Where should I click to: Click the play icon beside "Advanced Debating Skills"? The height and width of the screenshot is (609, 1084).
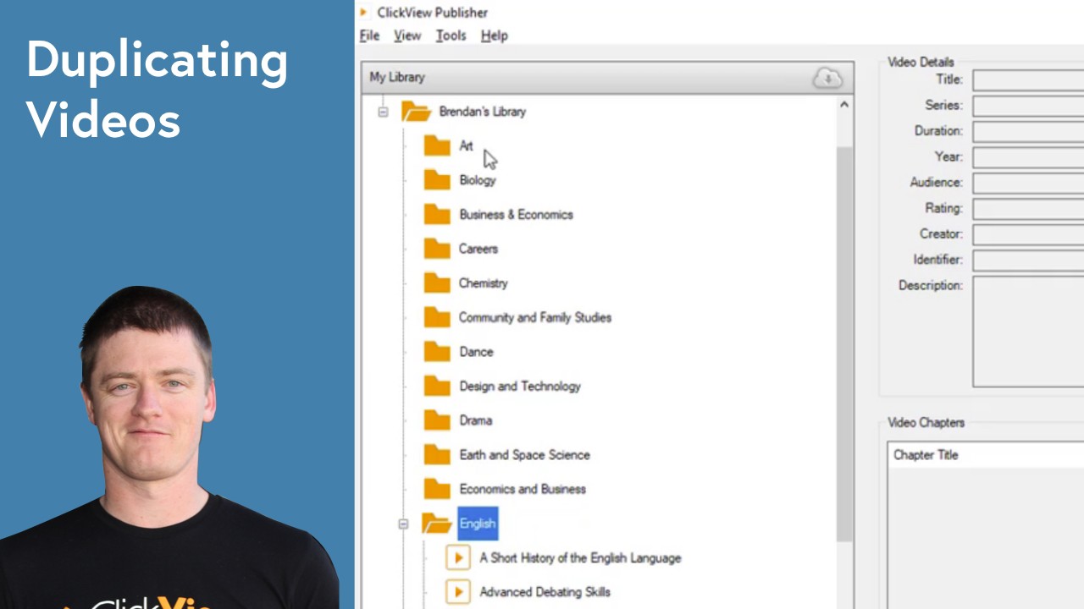click(458, 591)
